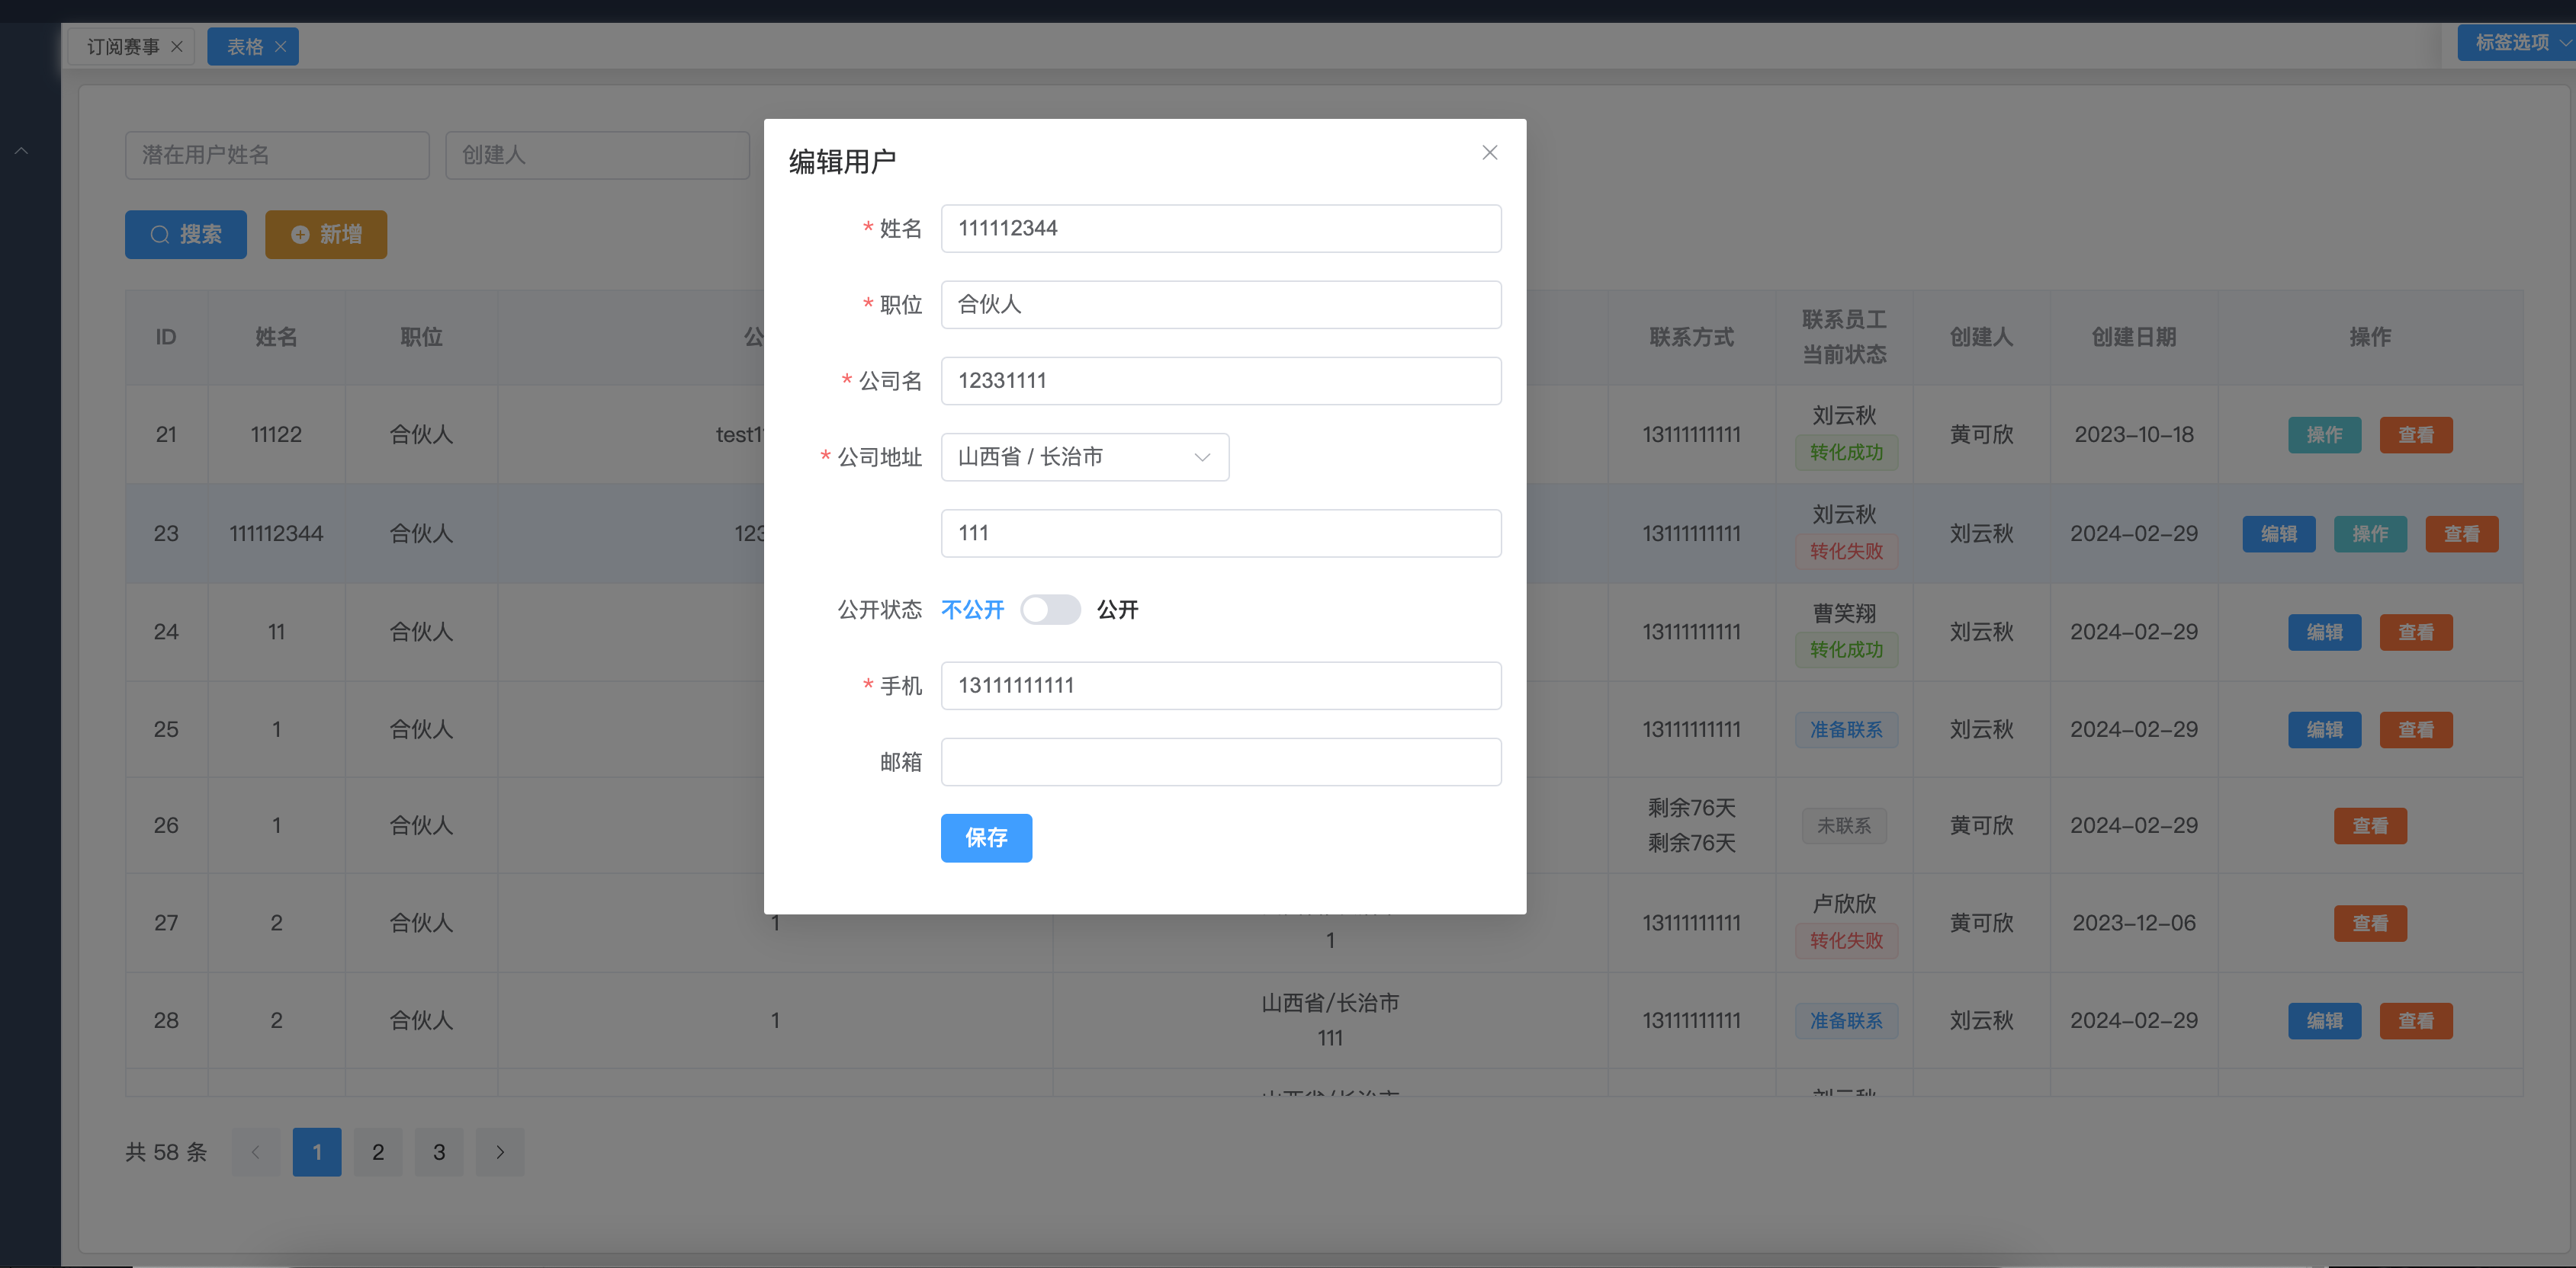Click the 保存 button
Screen dimensions: 2576x1268
pos(986,837)
